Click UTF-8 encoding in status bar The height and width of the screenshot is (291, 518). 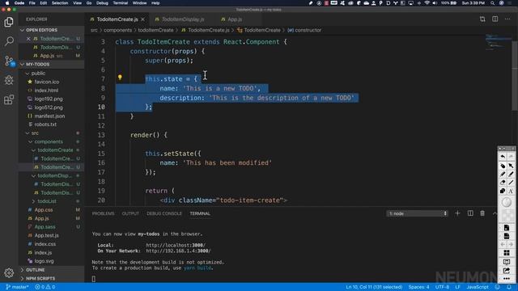[x=442, y=287]
